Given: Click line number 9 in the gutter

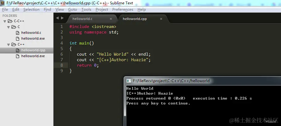Looking at the screenshot, I should 62,71.
